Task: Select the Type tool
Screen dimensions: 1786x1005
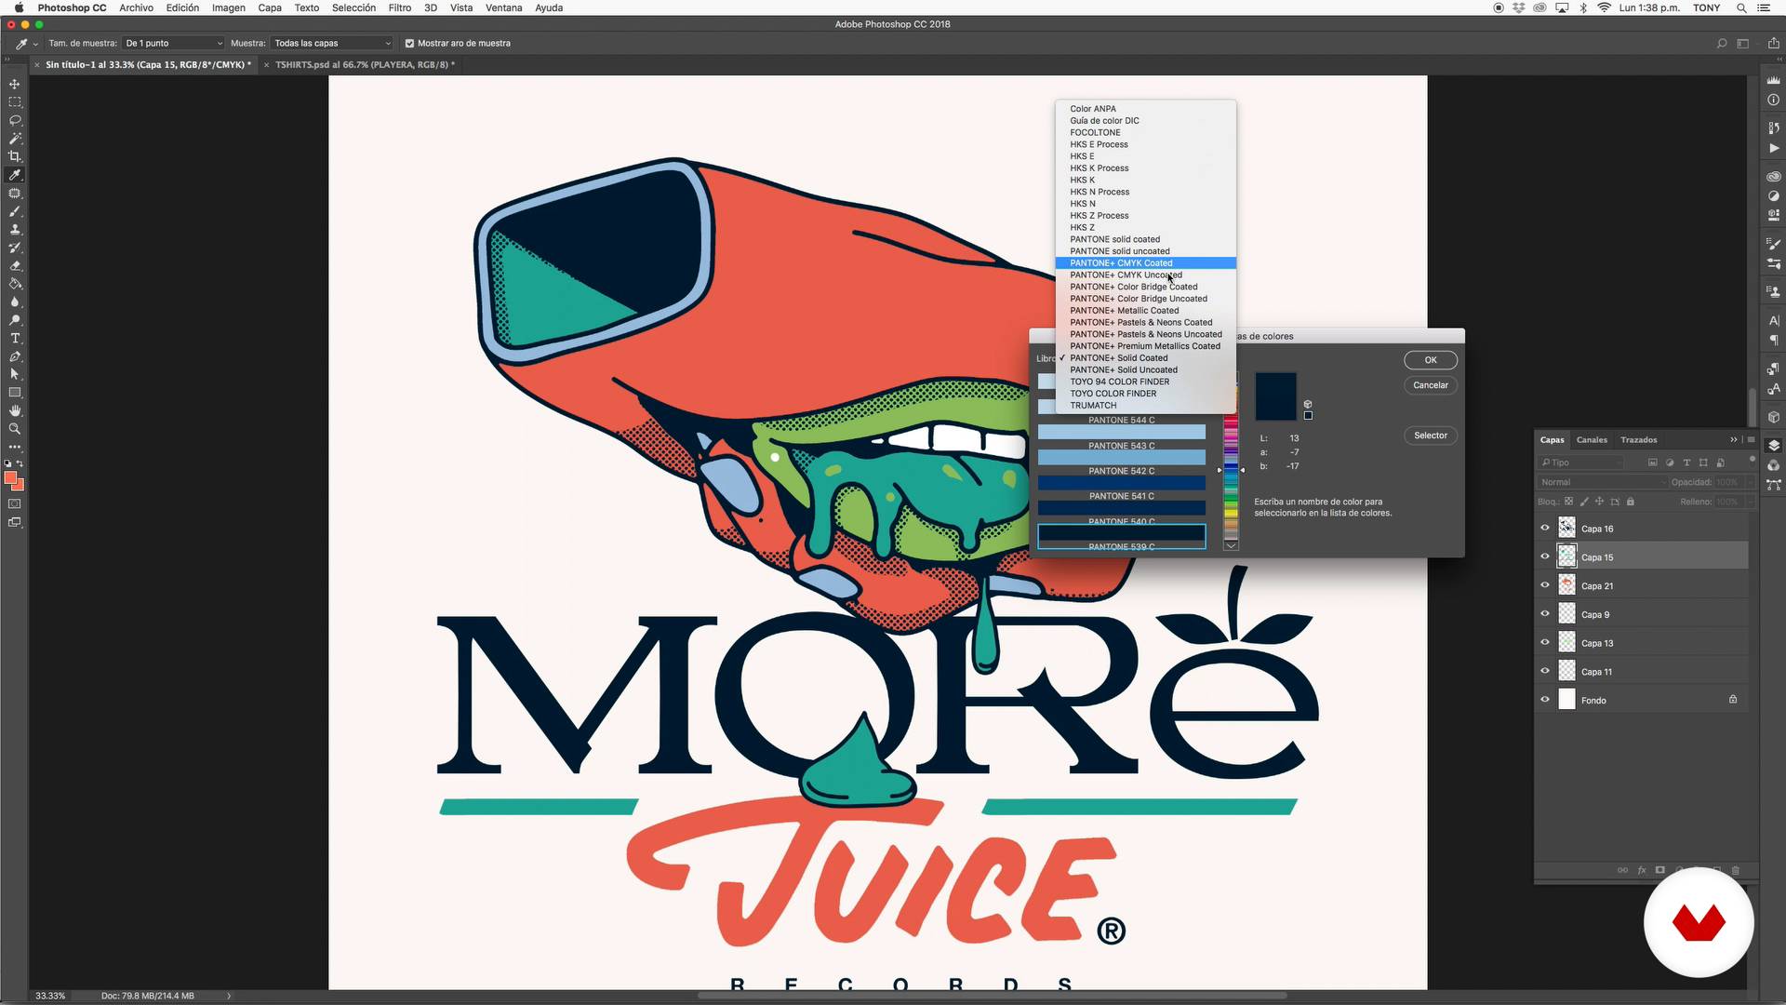Action: pos(15,338)
